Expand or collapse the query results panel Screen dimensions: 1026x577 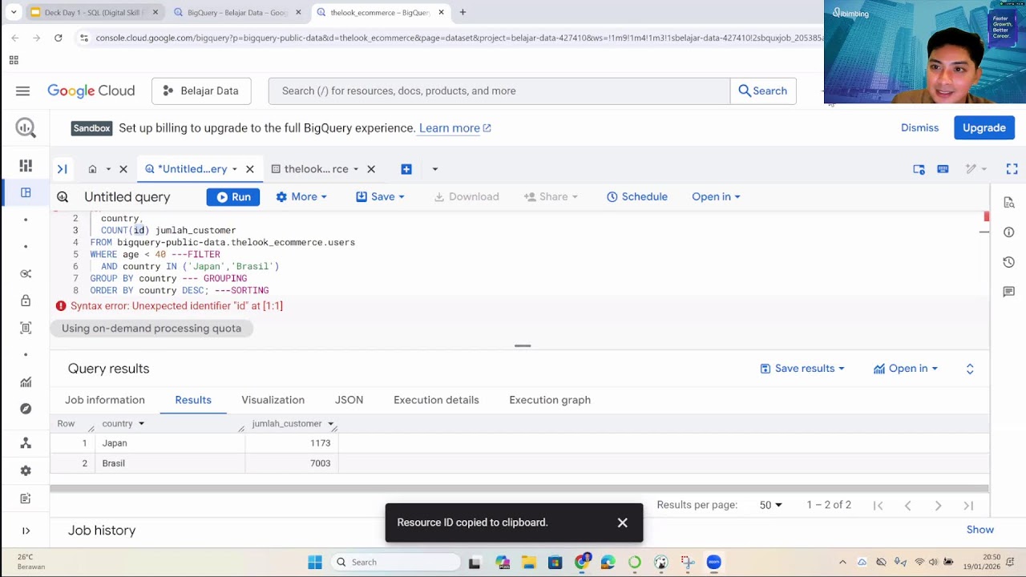(970, 369)
